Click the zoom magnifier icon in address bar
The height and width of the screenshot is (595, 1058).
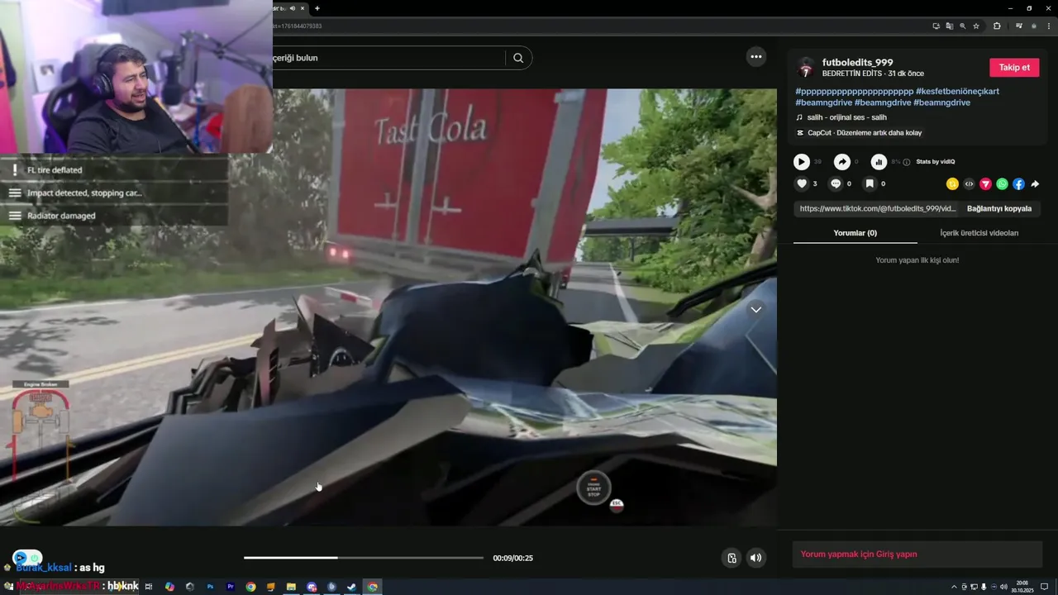(962, 26)
